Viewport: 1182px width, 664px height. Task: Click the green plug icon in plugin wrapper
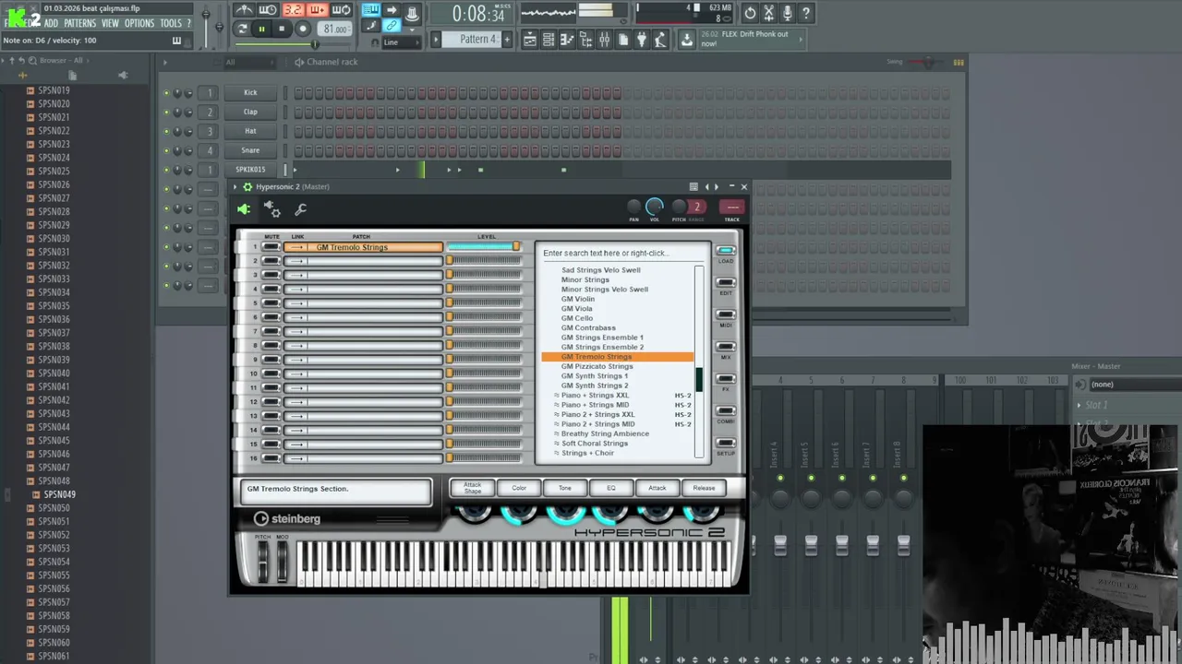[244, 210]
